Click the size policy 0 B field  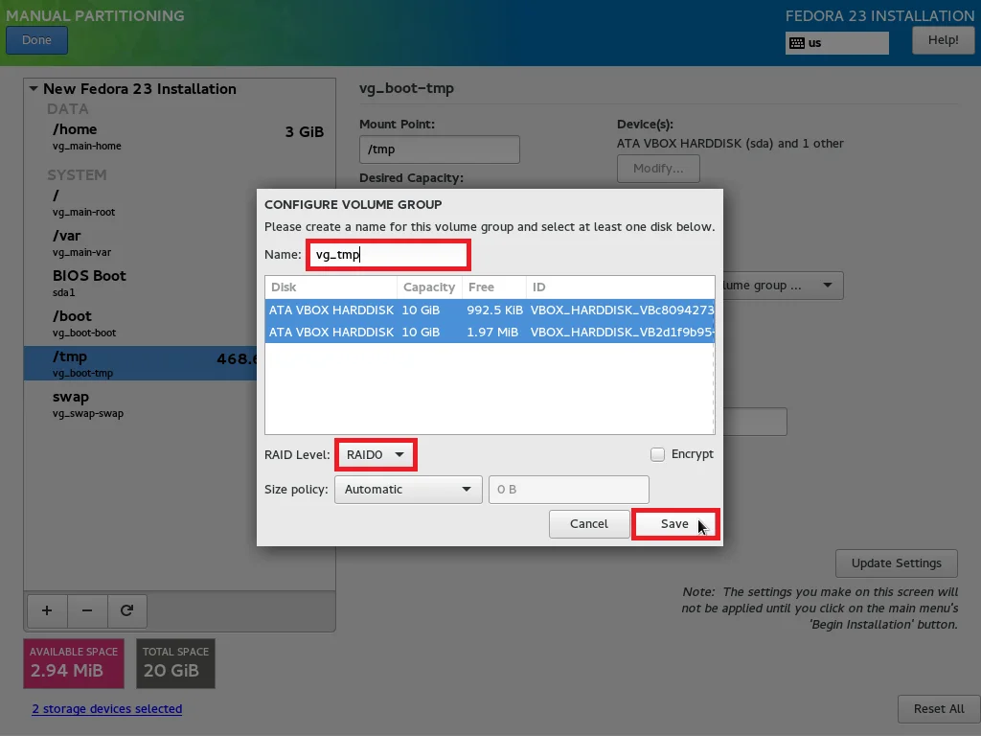click(569, 490)
